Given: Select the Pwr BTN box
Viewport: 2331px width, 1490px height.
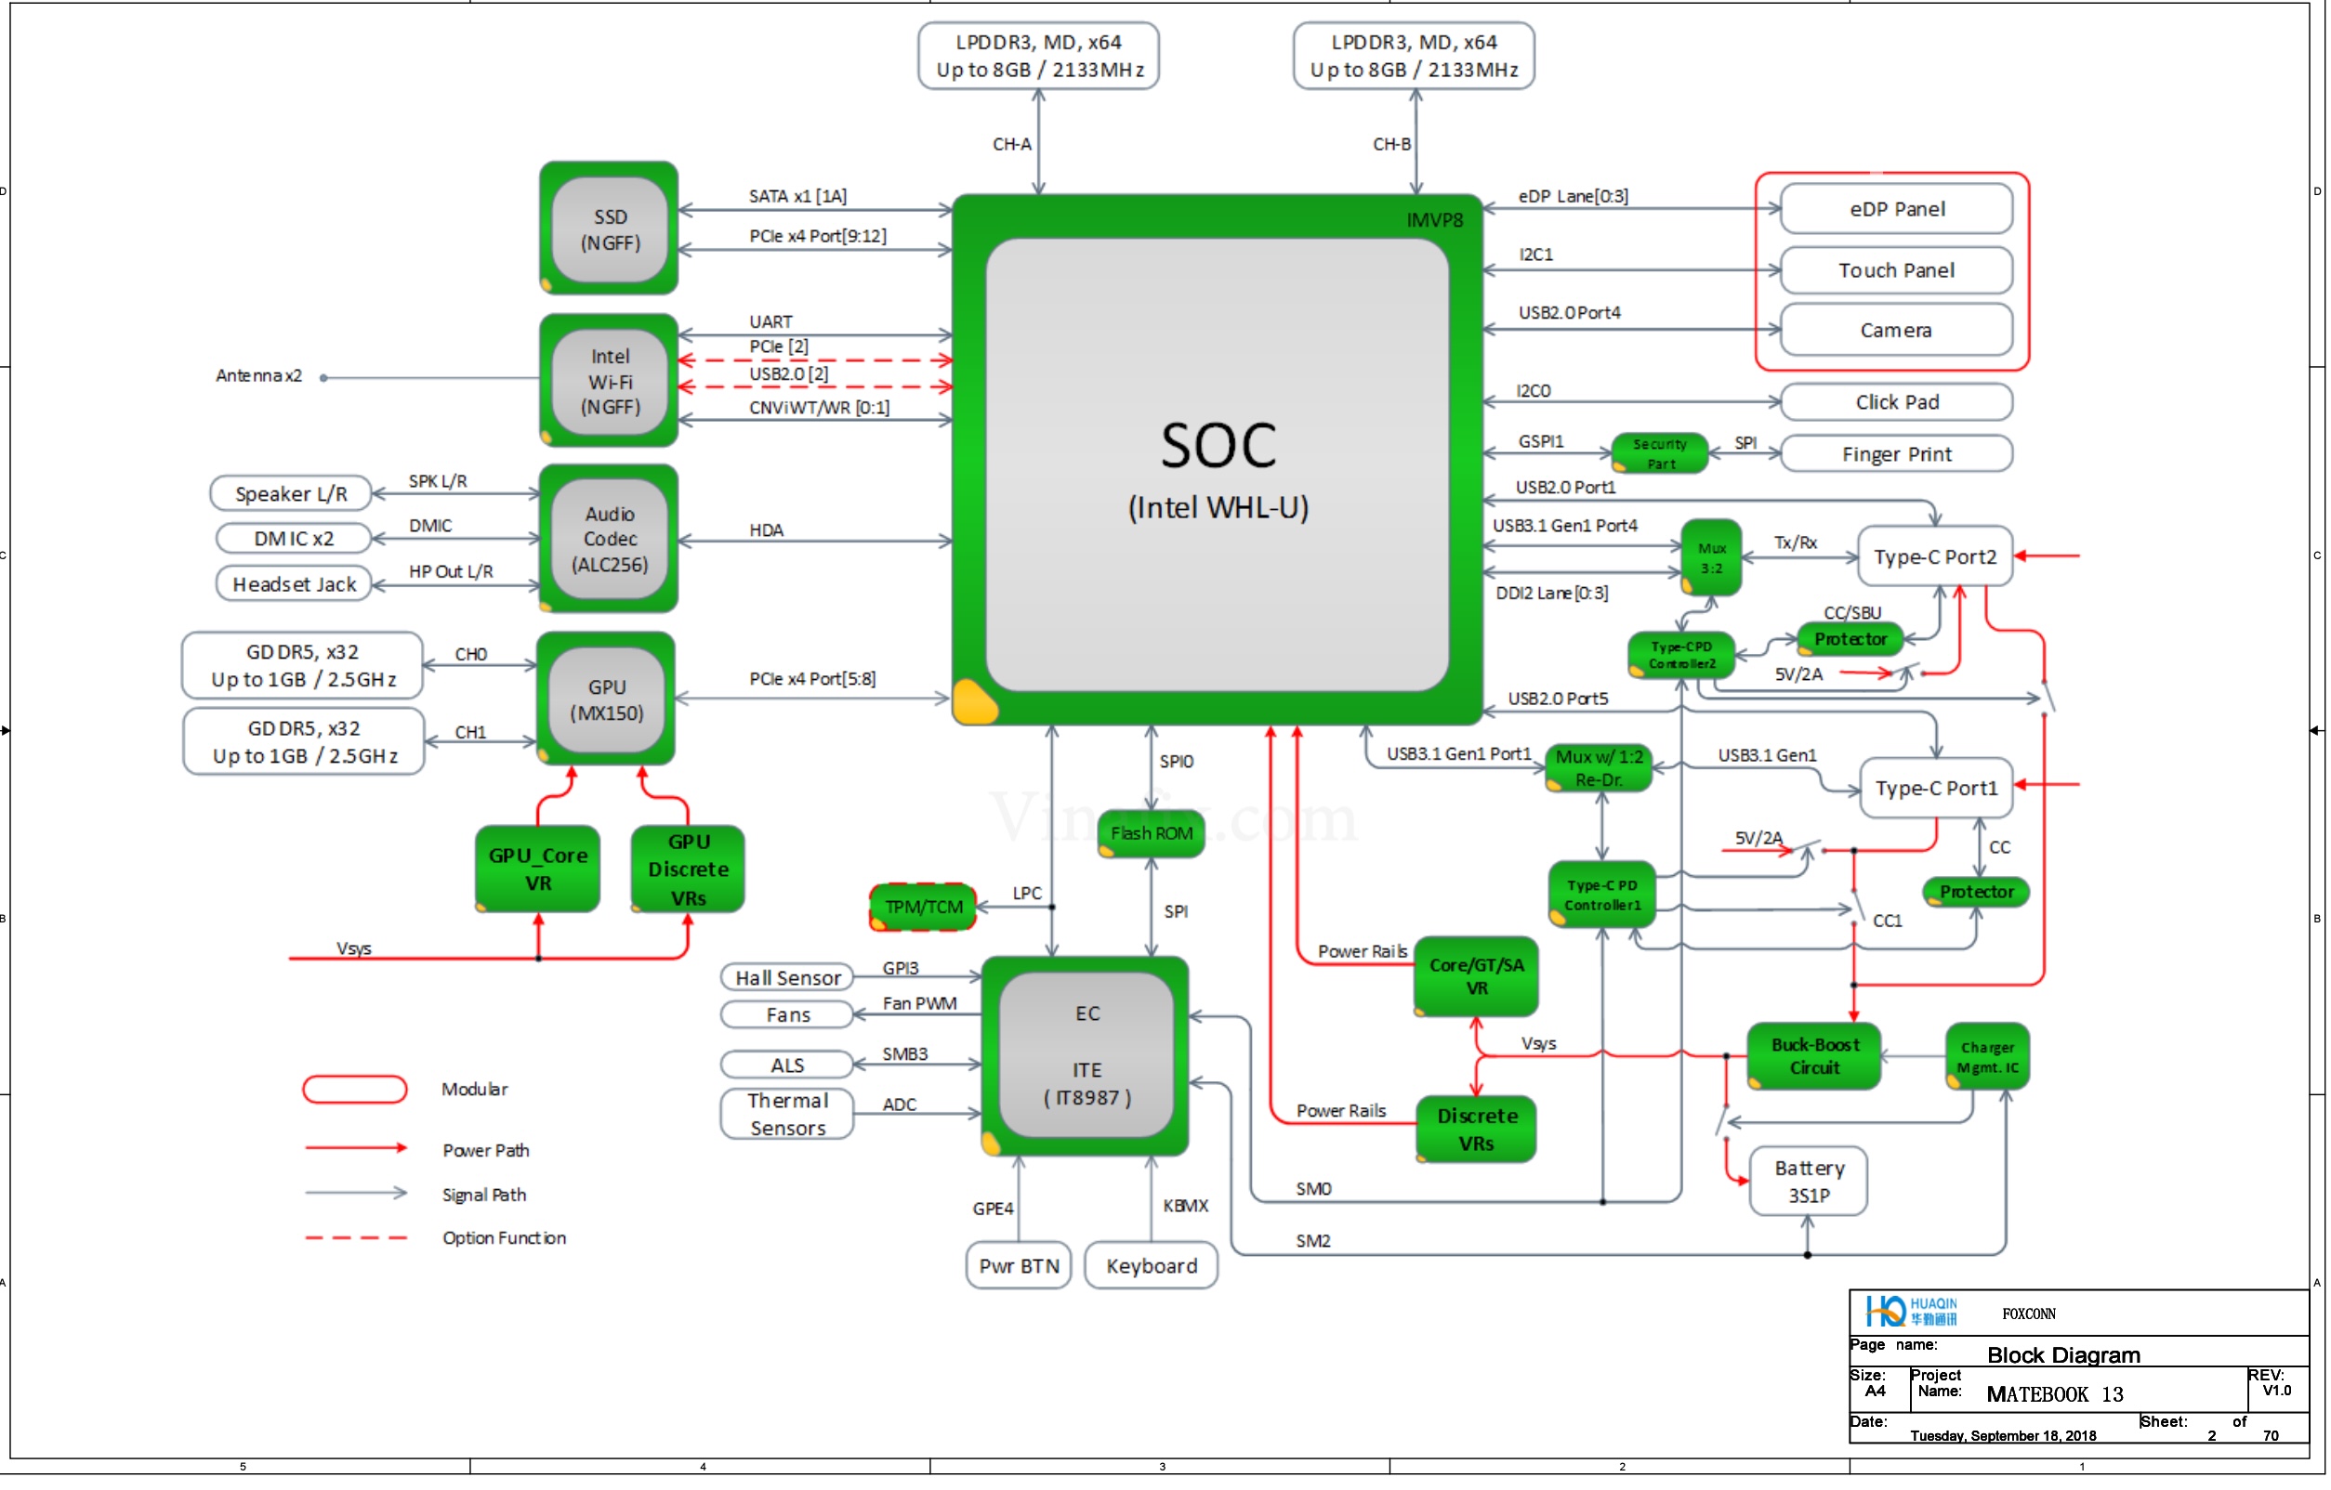Looking at the screenshot, I should [1020, 1266].
